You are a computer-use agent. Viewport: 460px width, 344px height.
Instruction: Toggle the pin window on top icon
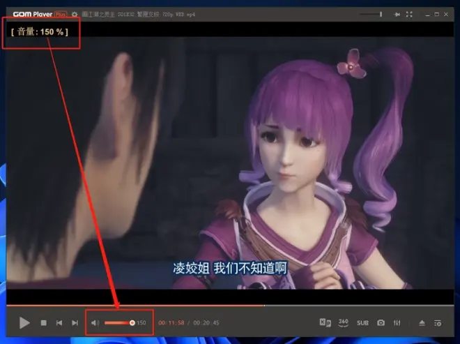(x=397, y=14)
